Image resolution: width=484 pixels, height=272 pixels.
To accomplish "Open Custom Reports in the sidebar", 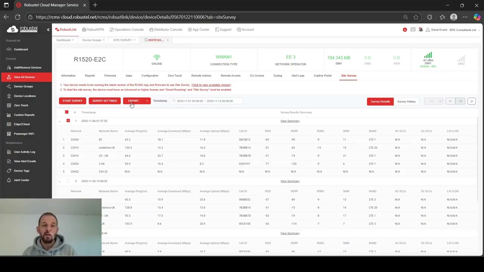I will [24, 115].
